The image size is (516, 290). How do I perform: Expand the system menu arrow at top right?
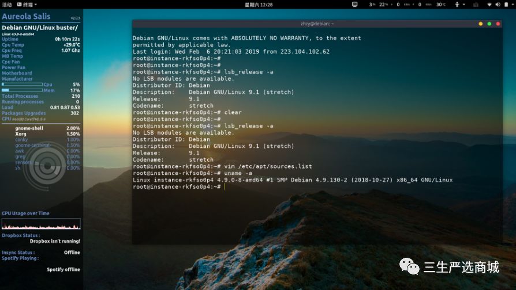pos(513,5)
